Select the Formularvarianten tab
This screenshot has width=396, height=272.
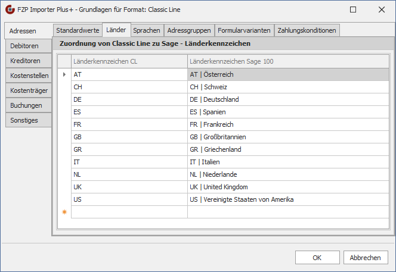(244, 30)
